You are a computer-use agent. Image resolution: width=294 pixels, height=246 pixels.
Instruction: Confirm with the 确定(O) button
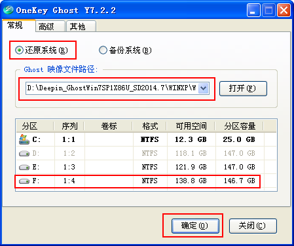(x=195, y=226)
